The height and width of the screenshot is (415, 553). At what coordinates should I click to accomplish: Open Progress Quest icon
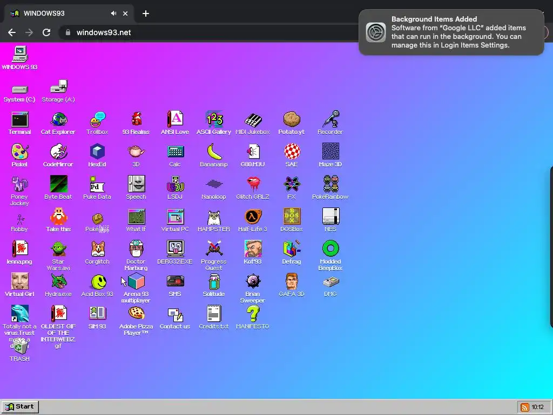pos(214,249)
